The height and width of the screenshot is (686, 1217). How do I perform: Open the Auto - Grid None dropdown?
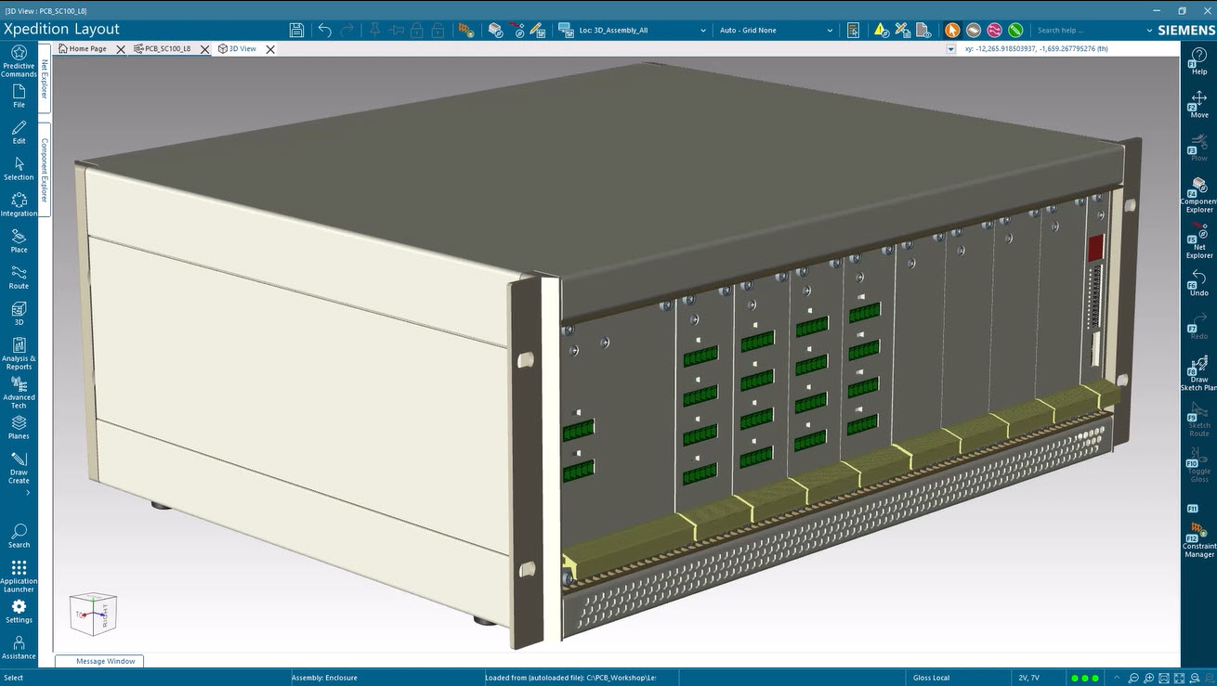776,30
